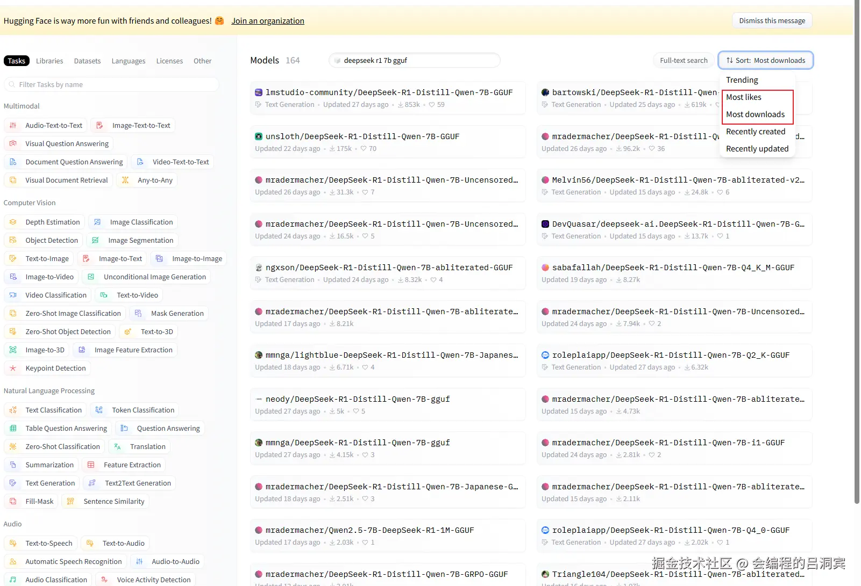The image size is (861, 586).
Task: Select the Licenses filter tab
Action: [x=169, y=61]
